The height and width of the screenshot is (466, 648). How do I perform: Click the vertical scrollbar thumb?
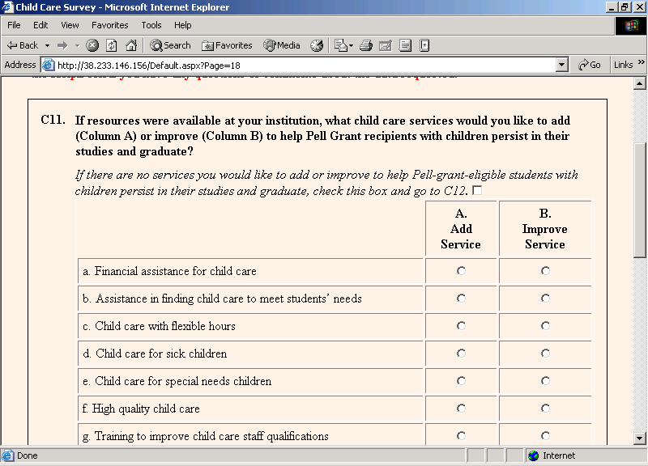coord(640,200)
